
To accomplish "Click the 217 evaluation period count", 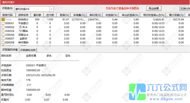I will (29, 85).
